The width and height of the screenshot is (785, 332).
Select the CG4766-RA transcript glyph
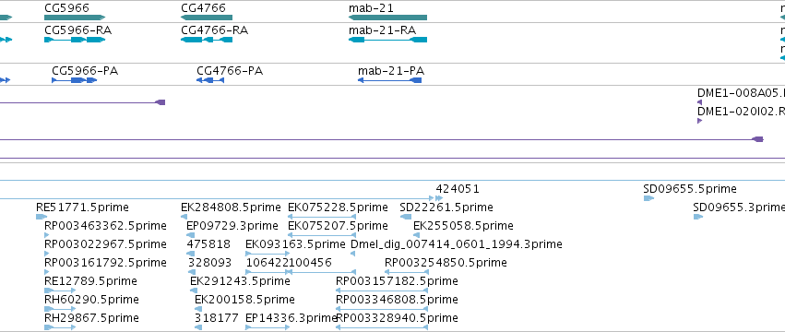tap(207, 40)
